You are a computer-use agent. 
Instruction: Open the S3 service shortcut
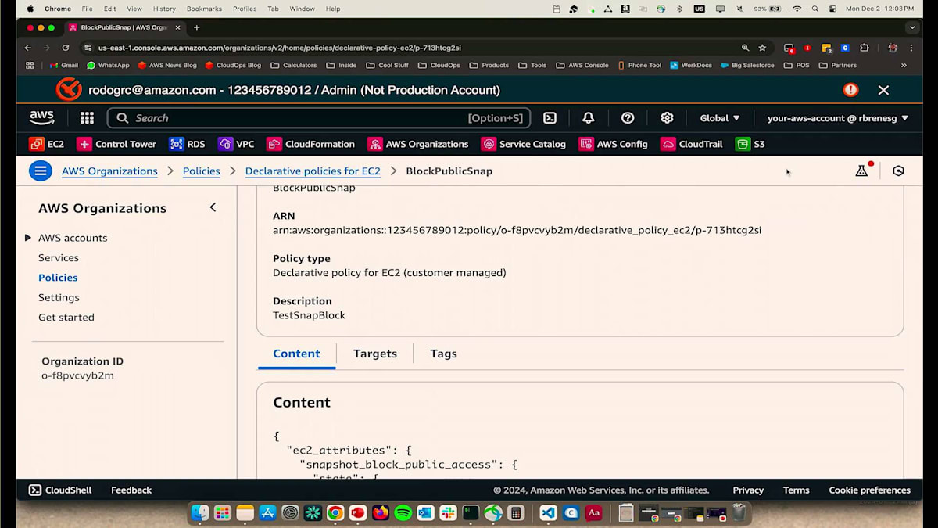(750, 144)
